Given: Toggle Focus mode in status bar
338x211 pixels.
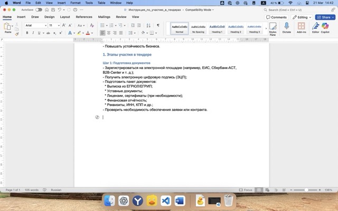Looking at the screenshot, I should [x=246, y=190].
